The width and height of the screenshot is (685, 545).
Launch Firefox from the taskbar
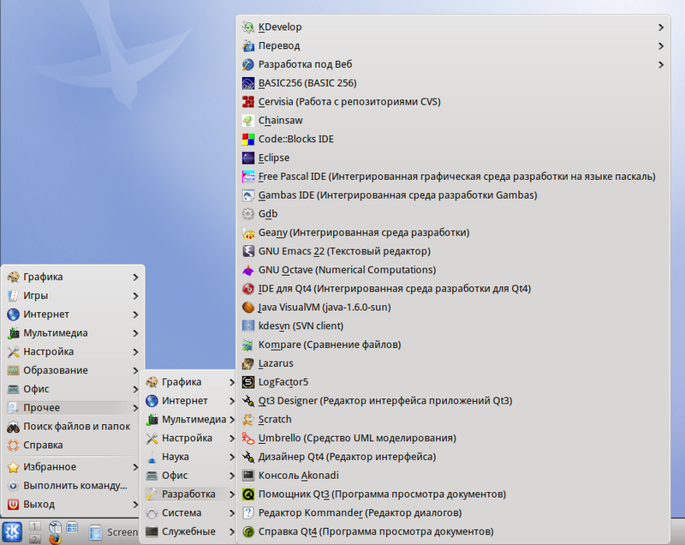point(55,539)
